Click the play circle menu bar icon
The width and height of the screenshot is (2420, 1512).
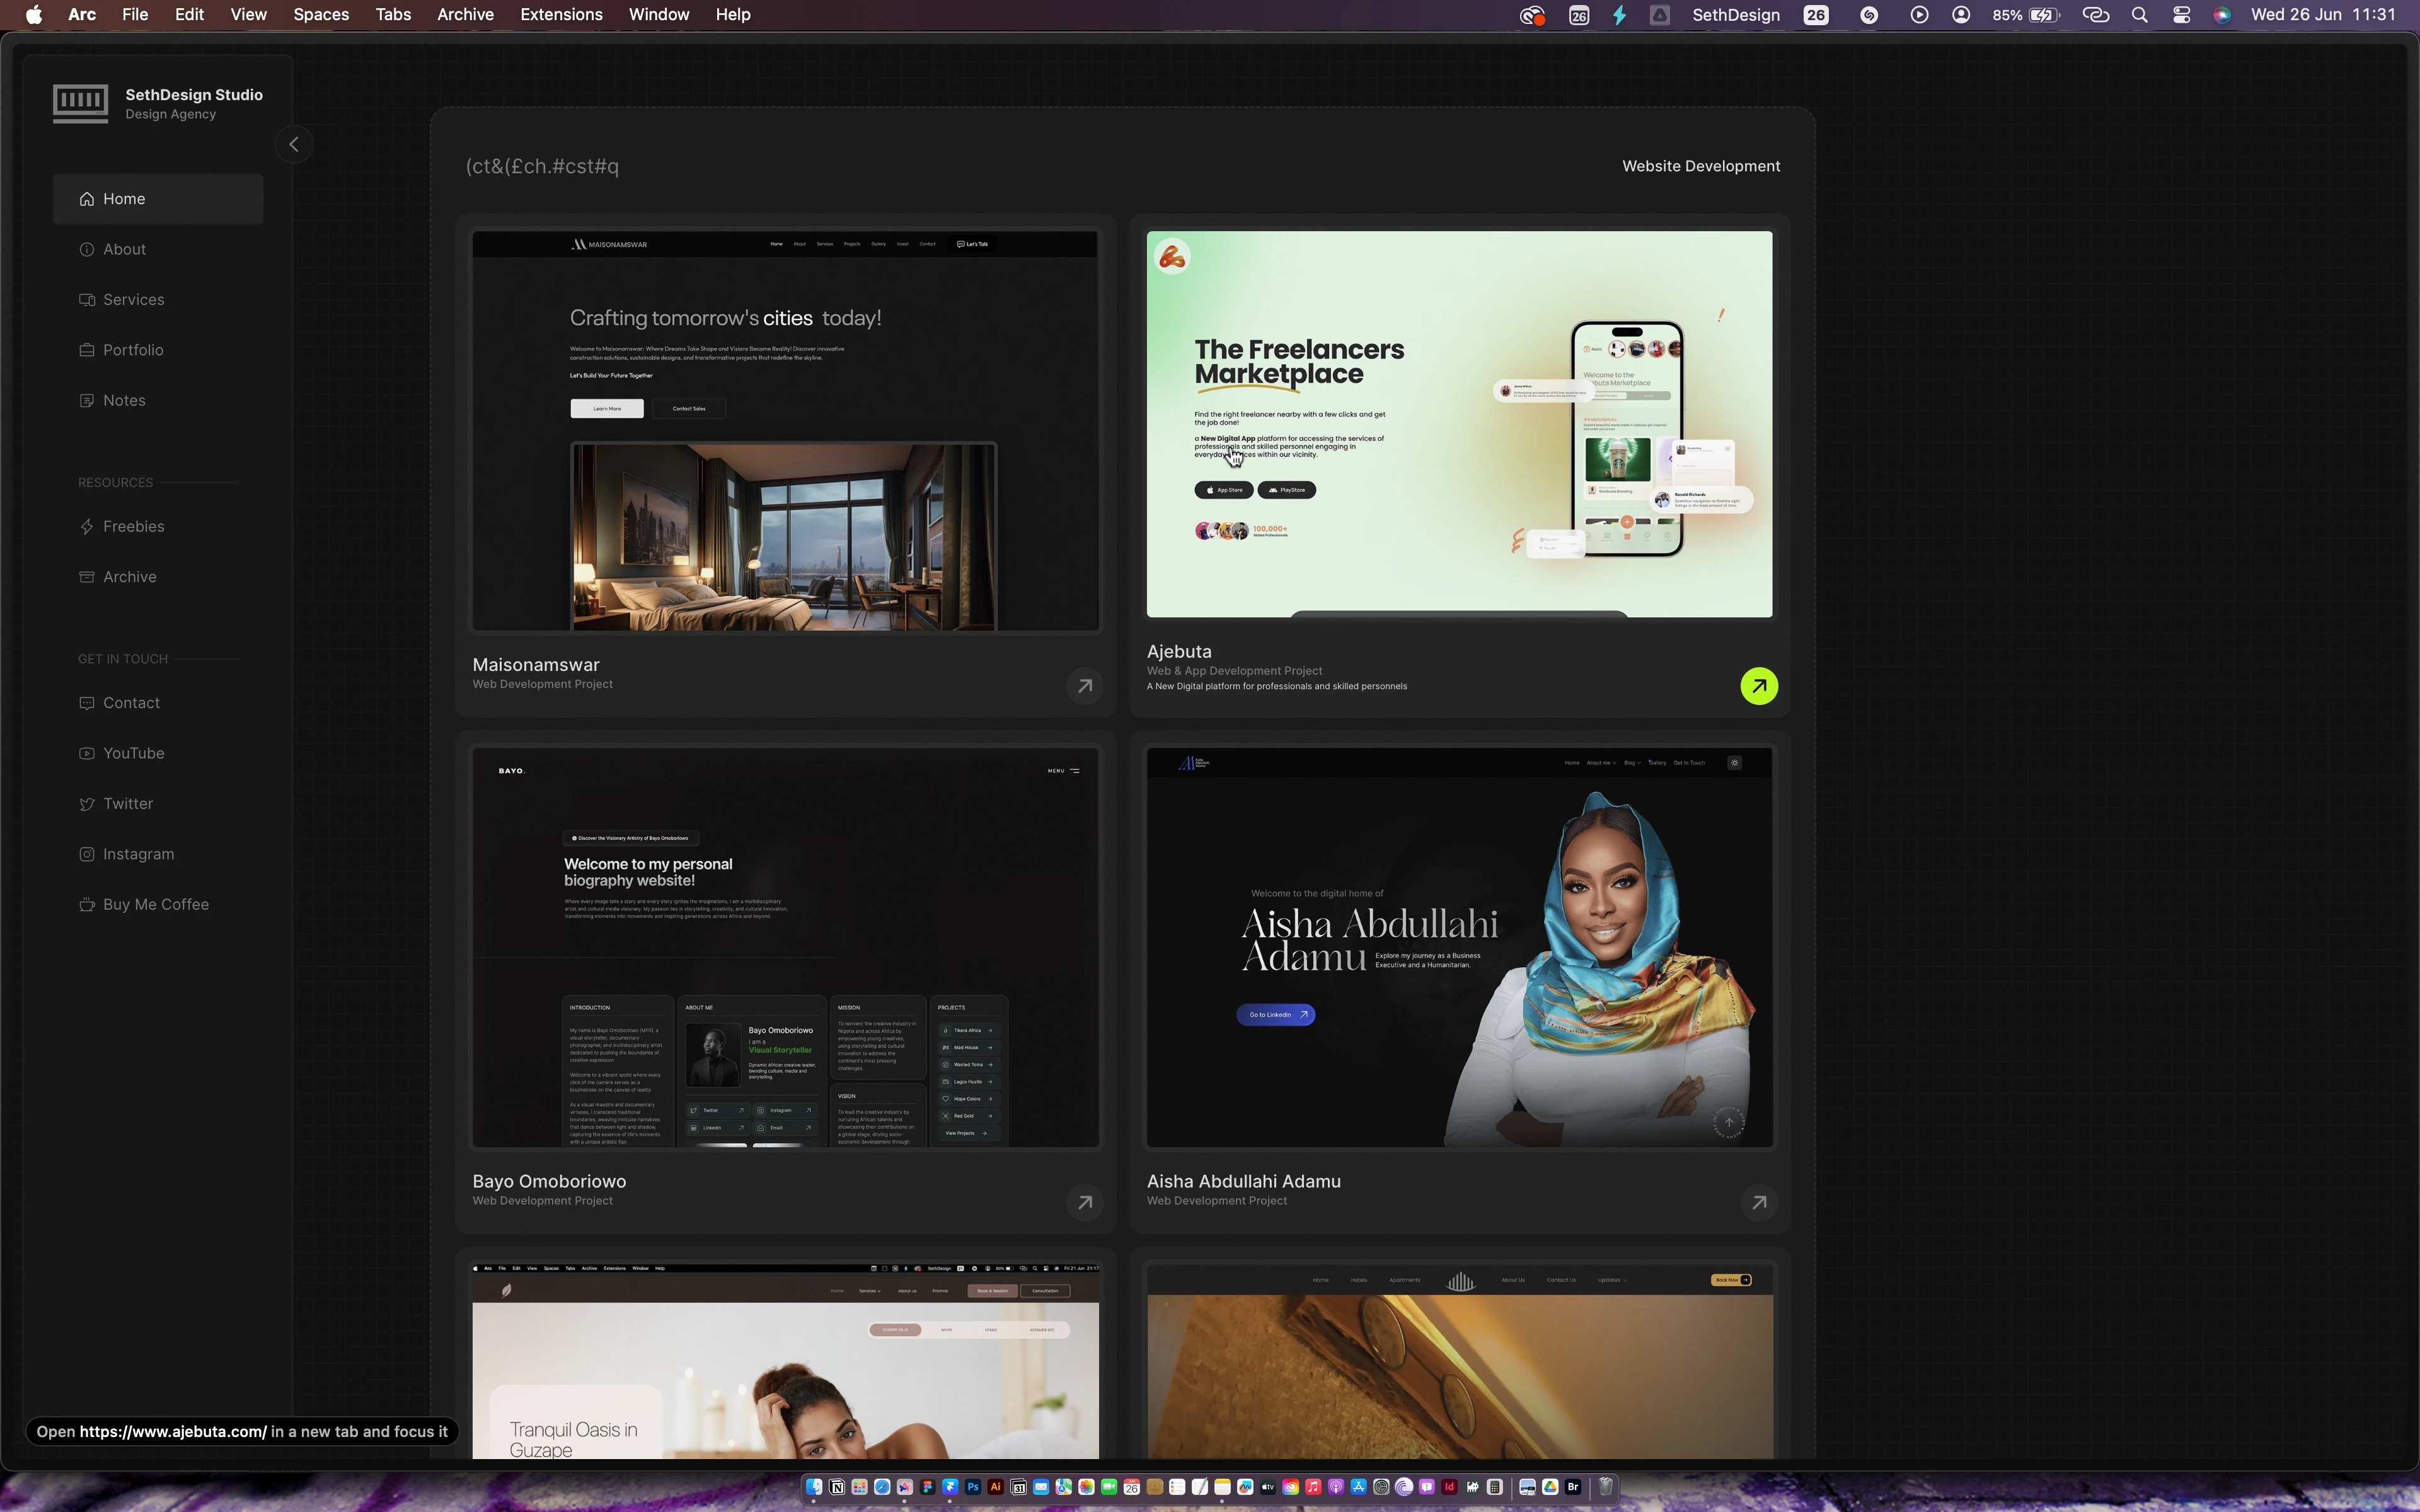[x=1918, y=15]
